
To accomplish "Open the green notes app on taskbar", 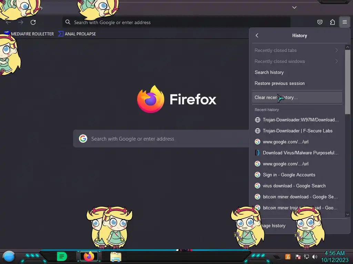I will pyautogui.click(x=62, y=256).
